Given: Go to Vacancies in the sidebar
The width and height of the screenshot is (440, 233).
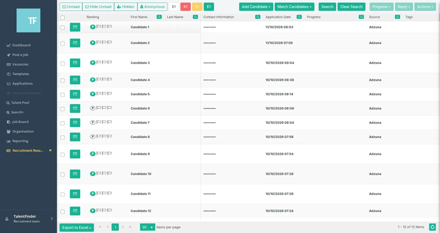Looking at the screenshot, I should pyautogui.click(x=18, y=64).
